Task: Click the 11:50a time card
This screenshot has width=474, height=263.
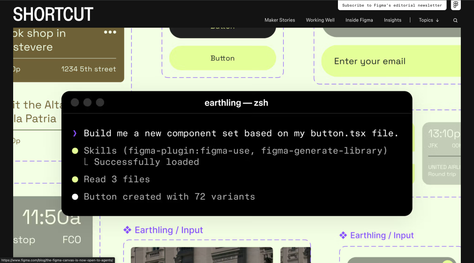Action: click(53, 227)
